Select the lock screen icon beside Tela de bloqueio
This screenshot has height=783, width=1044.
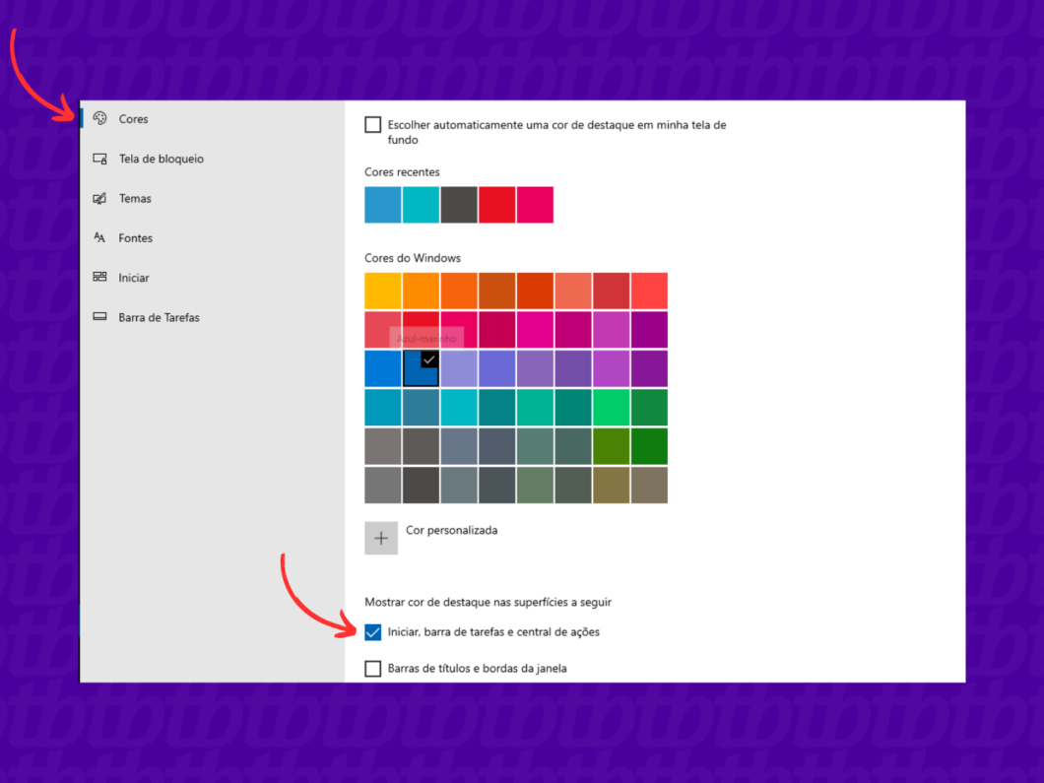point(99,158)
